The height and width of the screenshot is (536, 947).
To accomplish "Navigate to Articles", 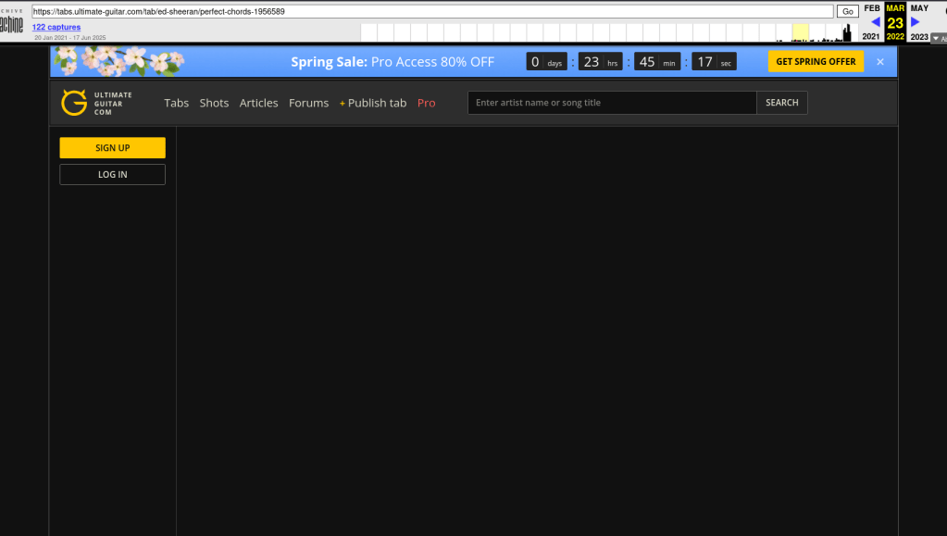I will tap(258, 103).
